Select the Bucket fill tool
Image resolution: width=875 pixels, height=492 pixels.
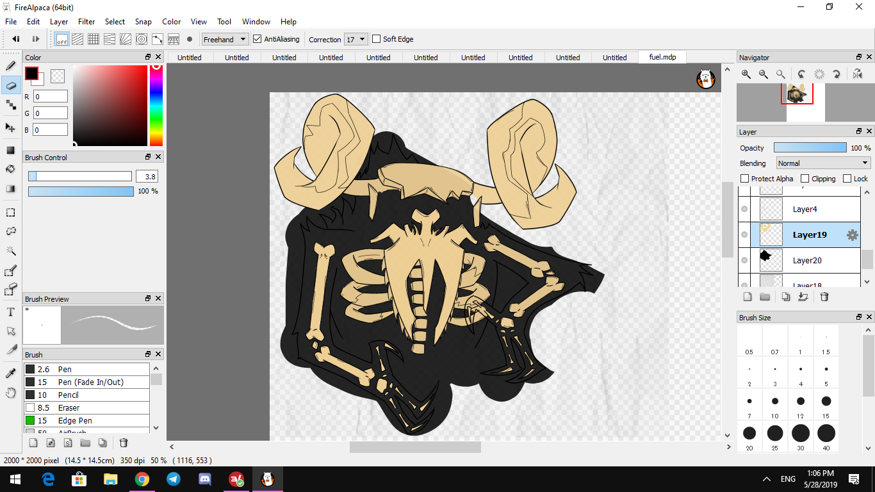point(11,169)
